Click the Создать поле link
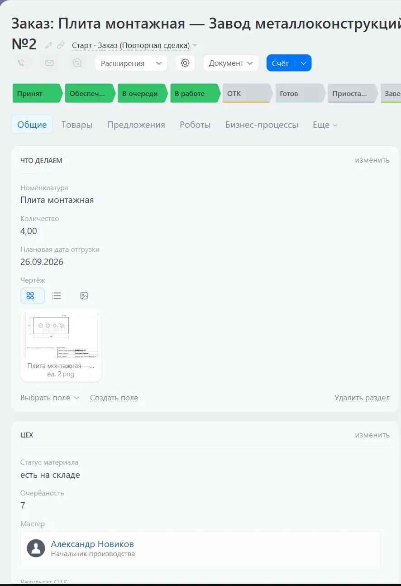The height and width of the screenshot is (586, 401). pyautogui.click(x=114, y=398)
